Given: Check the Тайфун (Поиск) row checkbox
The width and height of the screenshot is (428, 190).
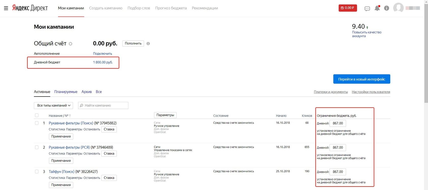Looking at the screenshot, I should tap(37, 171).
